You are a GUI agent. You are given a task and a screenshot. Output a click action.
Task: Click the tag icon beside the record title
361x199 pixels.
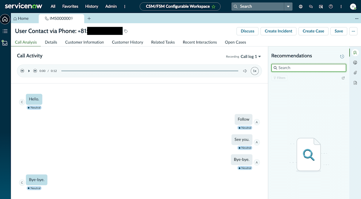[126, 31]
